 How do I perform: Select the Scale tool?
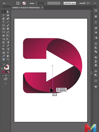coord(8,32)
